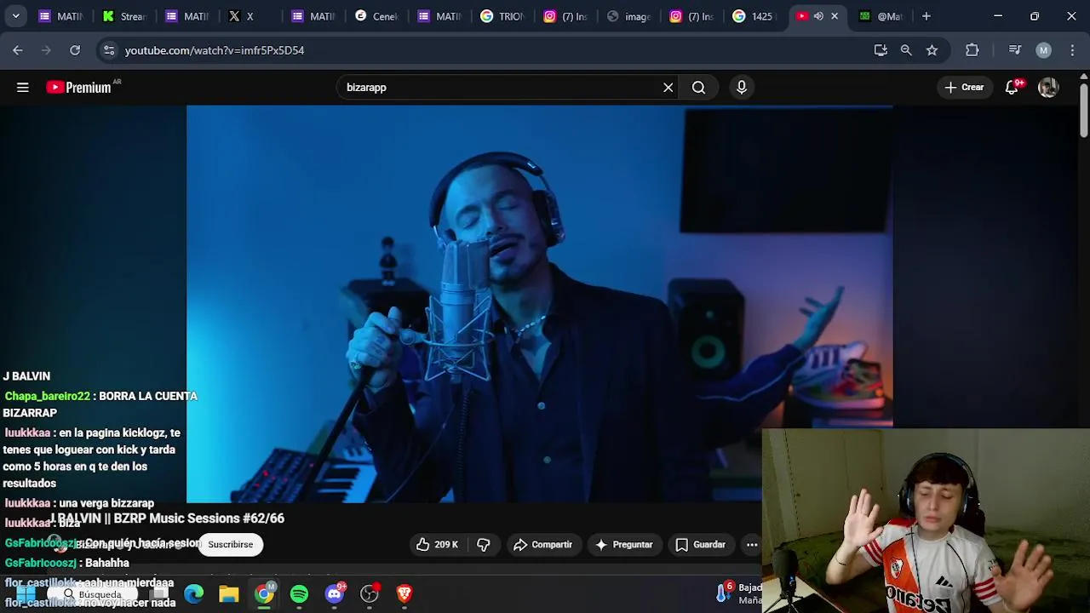Mute the YouTube tab via speaker icon
The height and width of the screenshot is (613, 1090).
[818, 16]
